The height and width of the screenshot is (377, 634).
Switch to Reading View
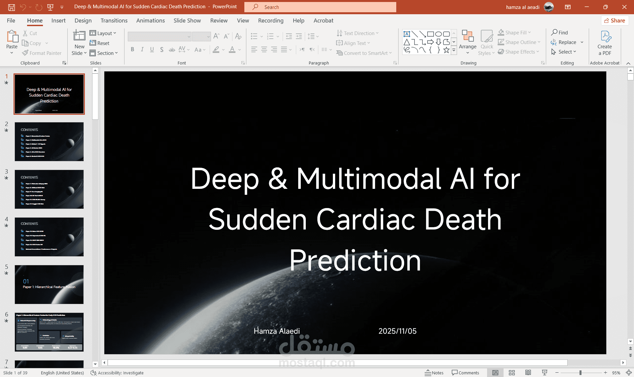coord(528,373)
